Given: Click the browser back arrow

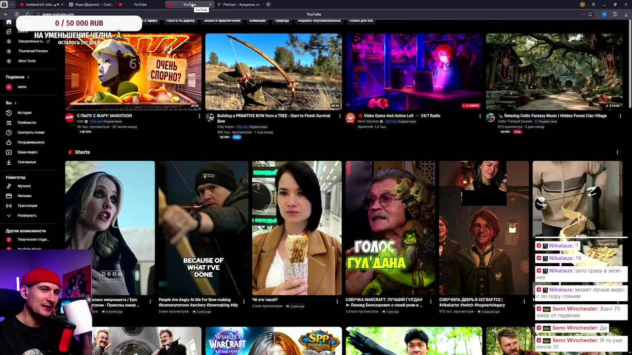Looking at the screenshot, I should point(6,14).
